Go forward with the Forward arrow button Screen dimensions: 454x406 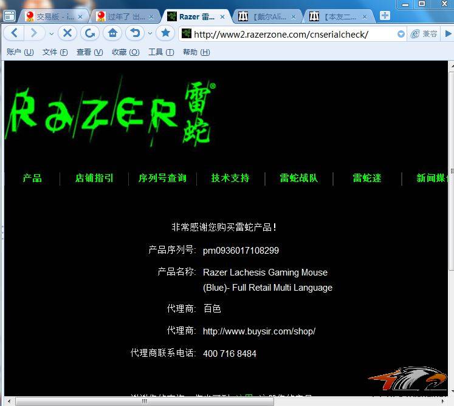pos(34,33)
